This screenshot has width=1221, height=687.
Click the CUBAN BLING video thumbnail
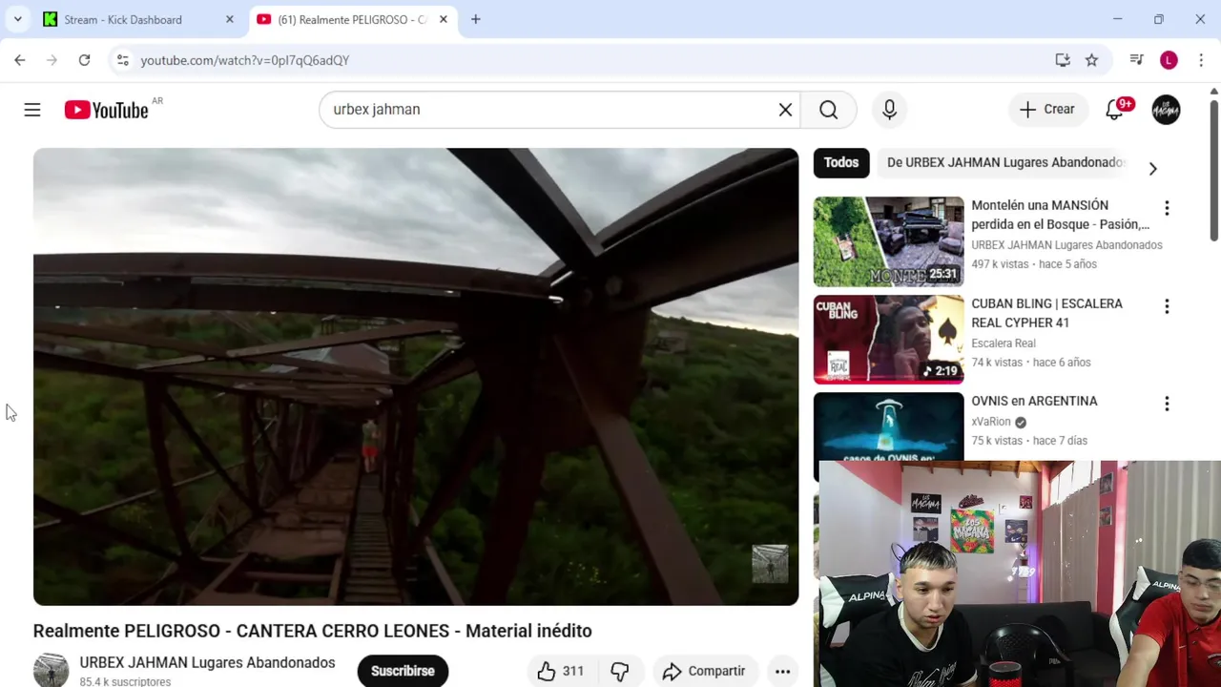[888, 339]
